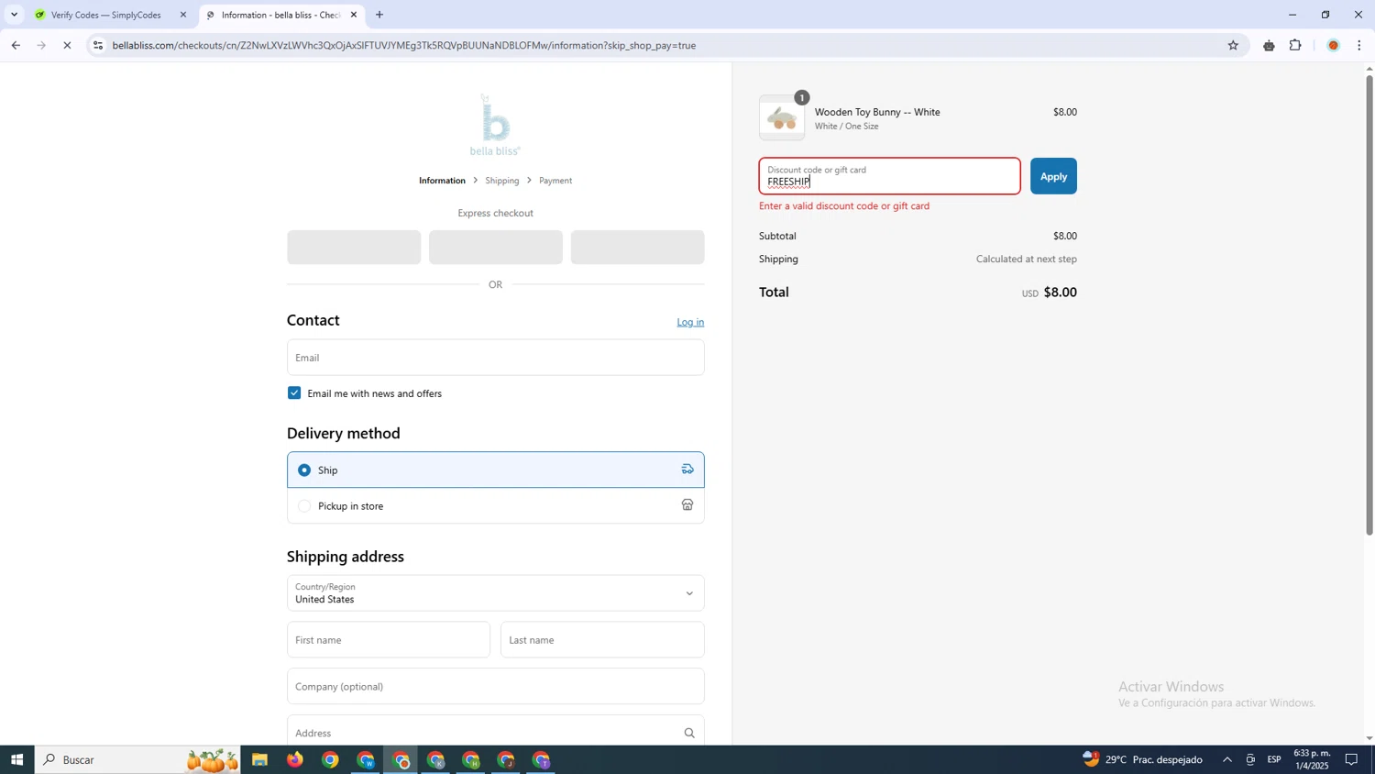Click the taskbar clock and date

(1312, 759)
